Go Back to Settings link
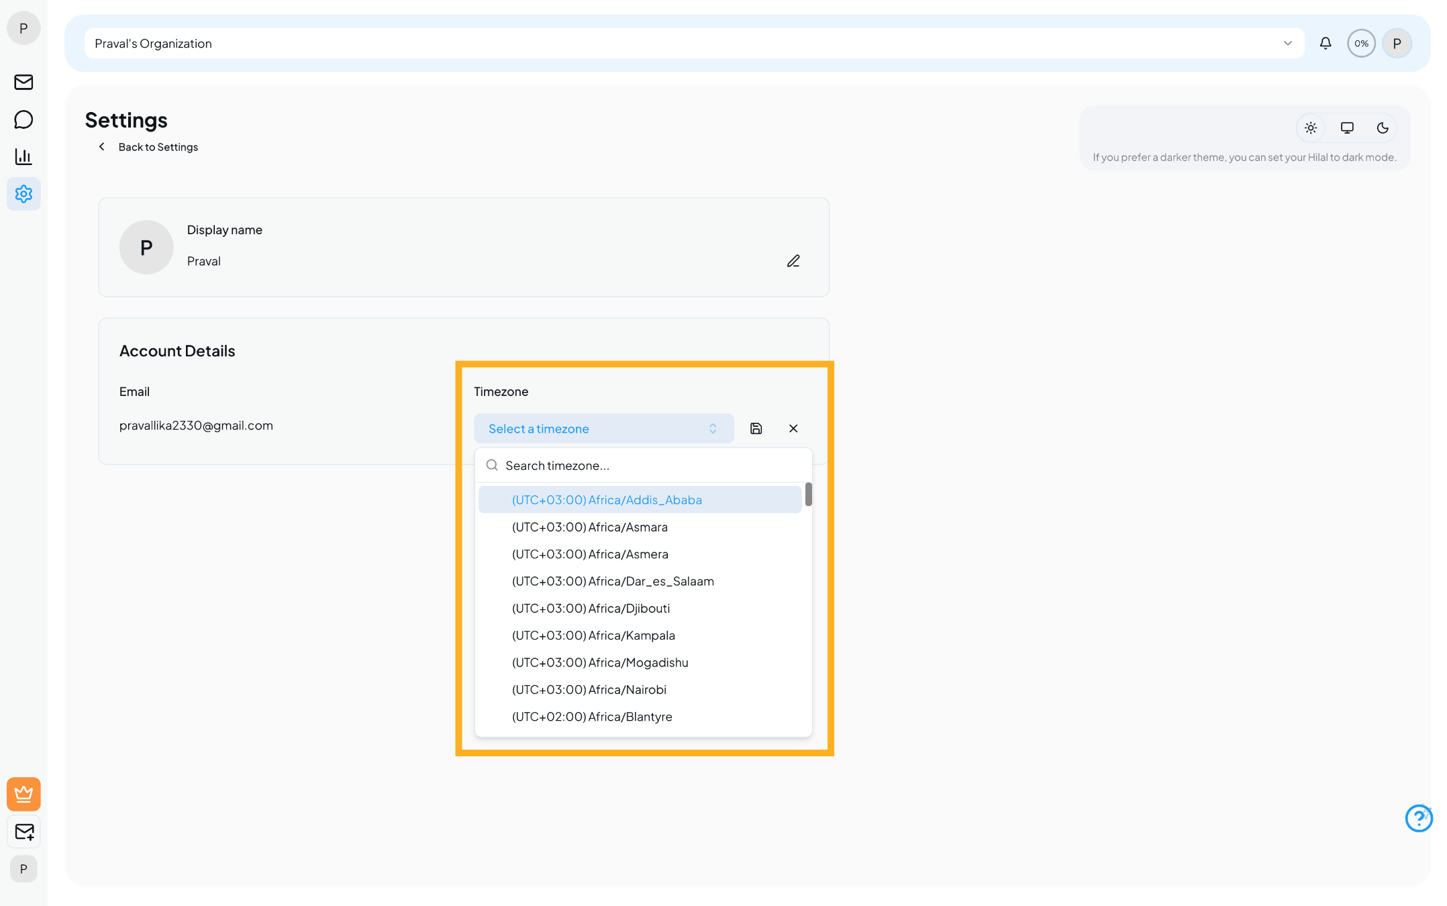 pos(158,147)
